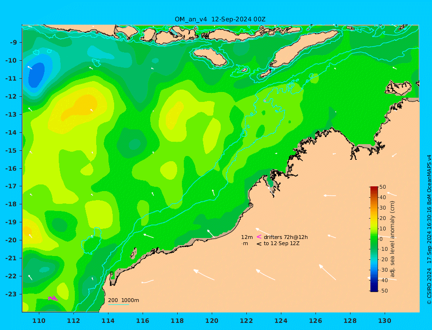Image resolution: width=432 pixels, height=330 pixels.
Task: Click the "114" longitude axis label
Action: 108,321
